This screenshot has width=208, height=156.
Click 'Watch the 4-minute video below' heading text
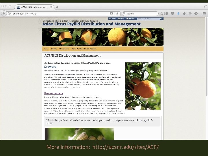pos(99,122)
